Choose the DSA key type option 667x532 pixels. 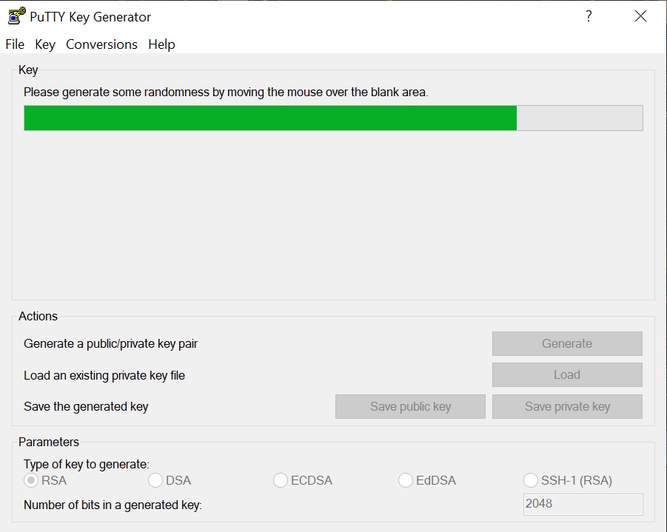click(x=155, y=481)
